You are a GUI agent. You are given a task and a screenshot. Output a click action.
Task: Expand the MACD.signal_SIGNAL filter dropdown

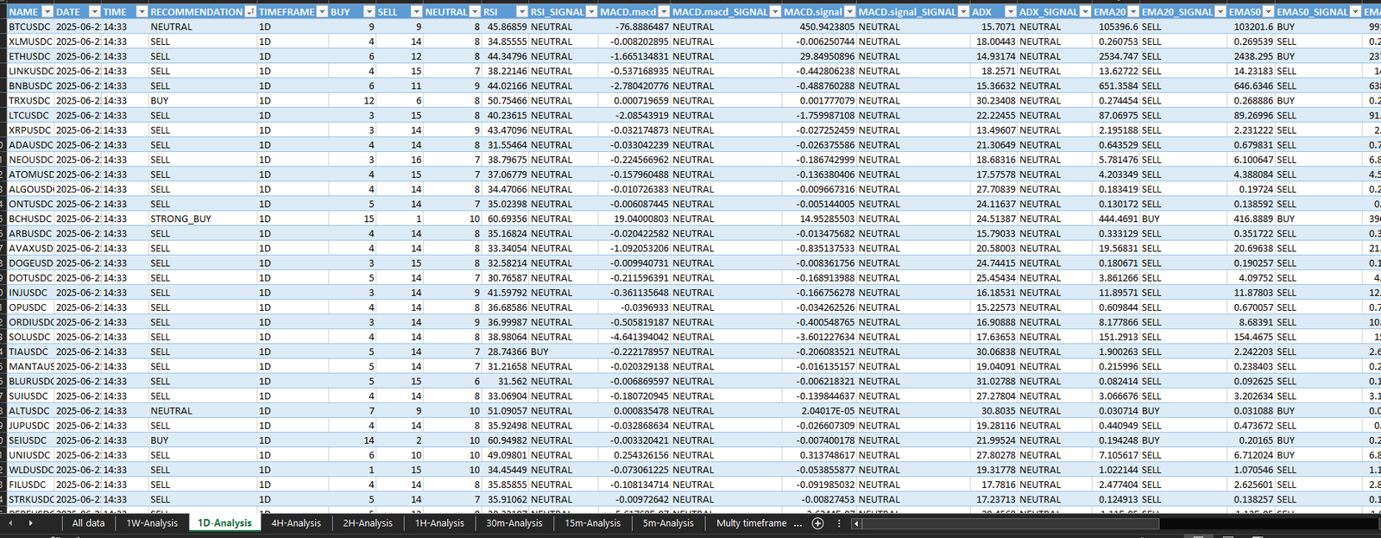(963, 12)
